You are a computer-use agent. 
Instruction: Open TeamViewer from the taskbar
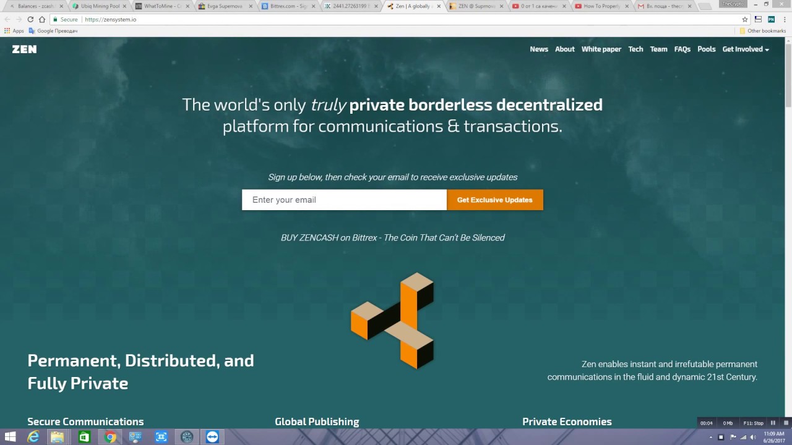[x=213, y=437]
